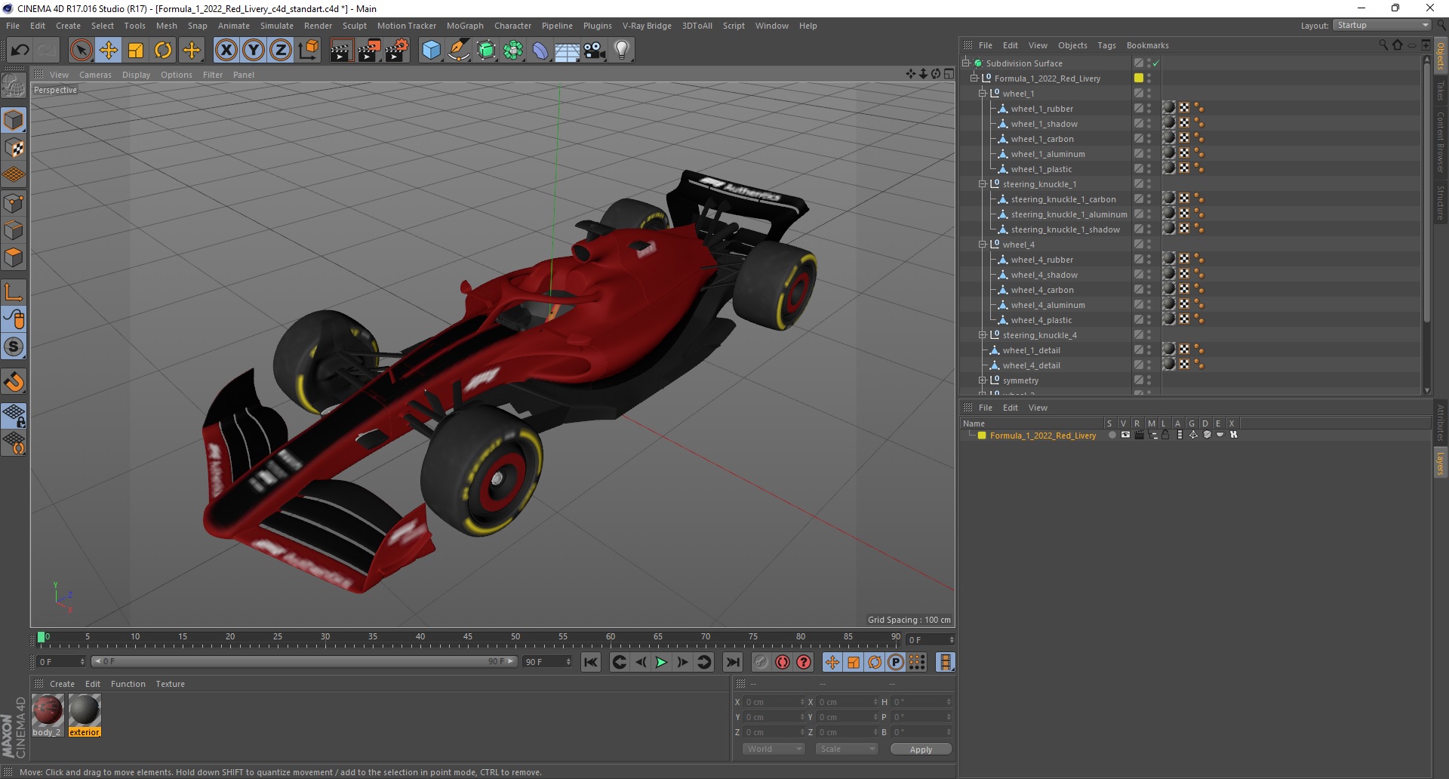Click the Apply button

coord(921,749)
